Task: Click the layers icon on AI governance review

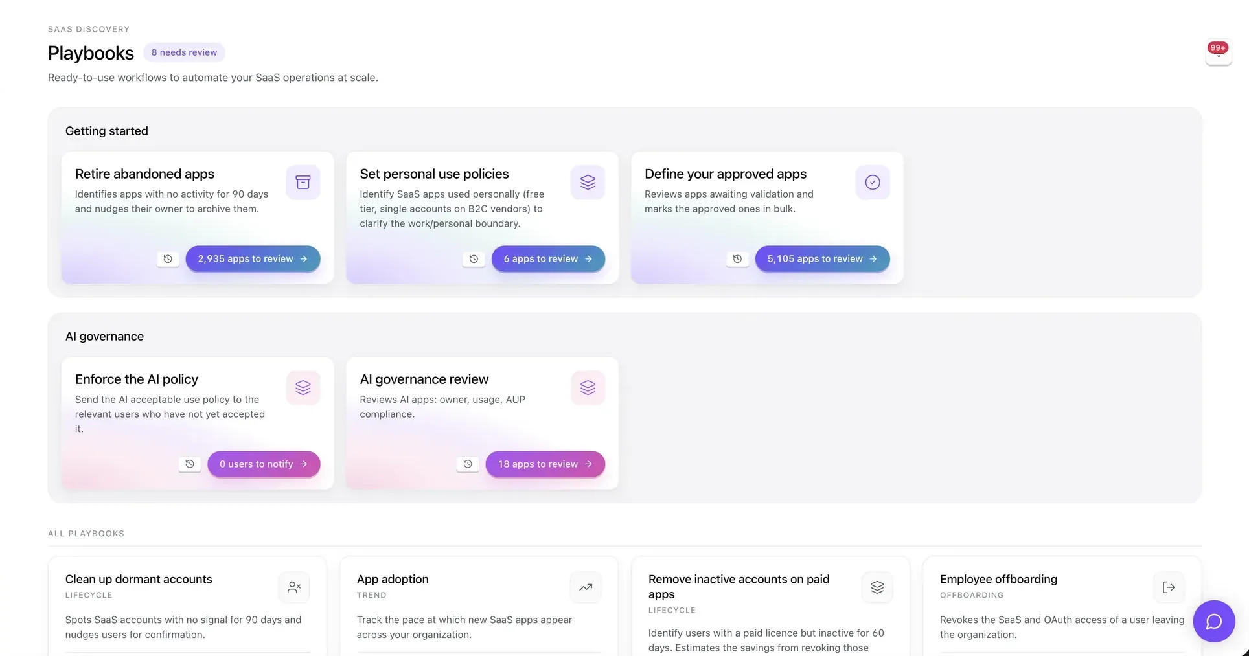Action: 588,387
